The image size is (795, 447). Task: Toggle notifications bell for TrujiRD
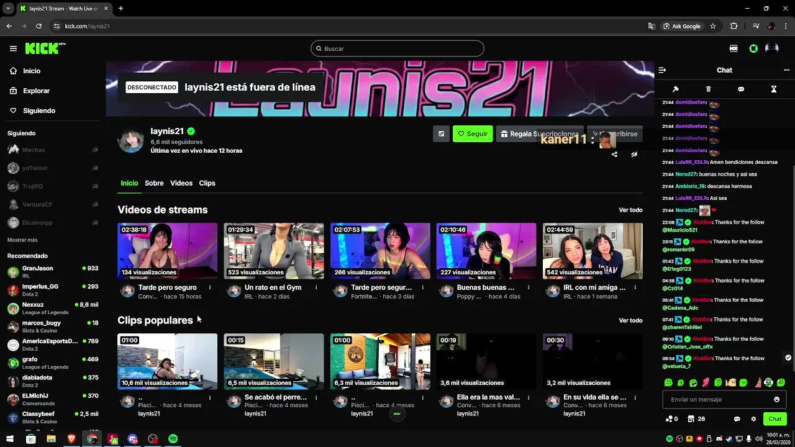[95, 186]
